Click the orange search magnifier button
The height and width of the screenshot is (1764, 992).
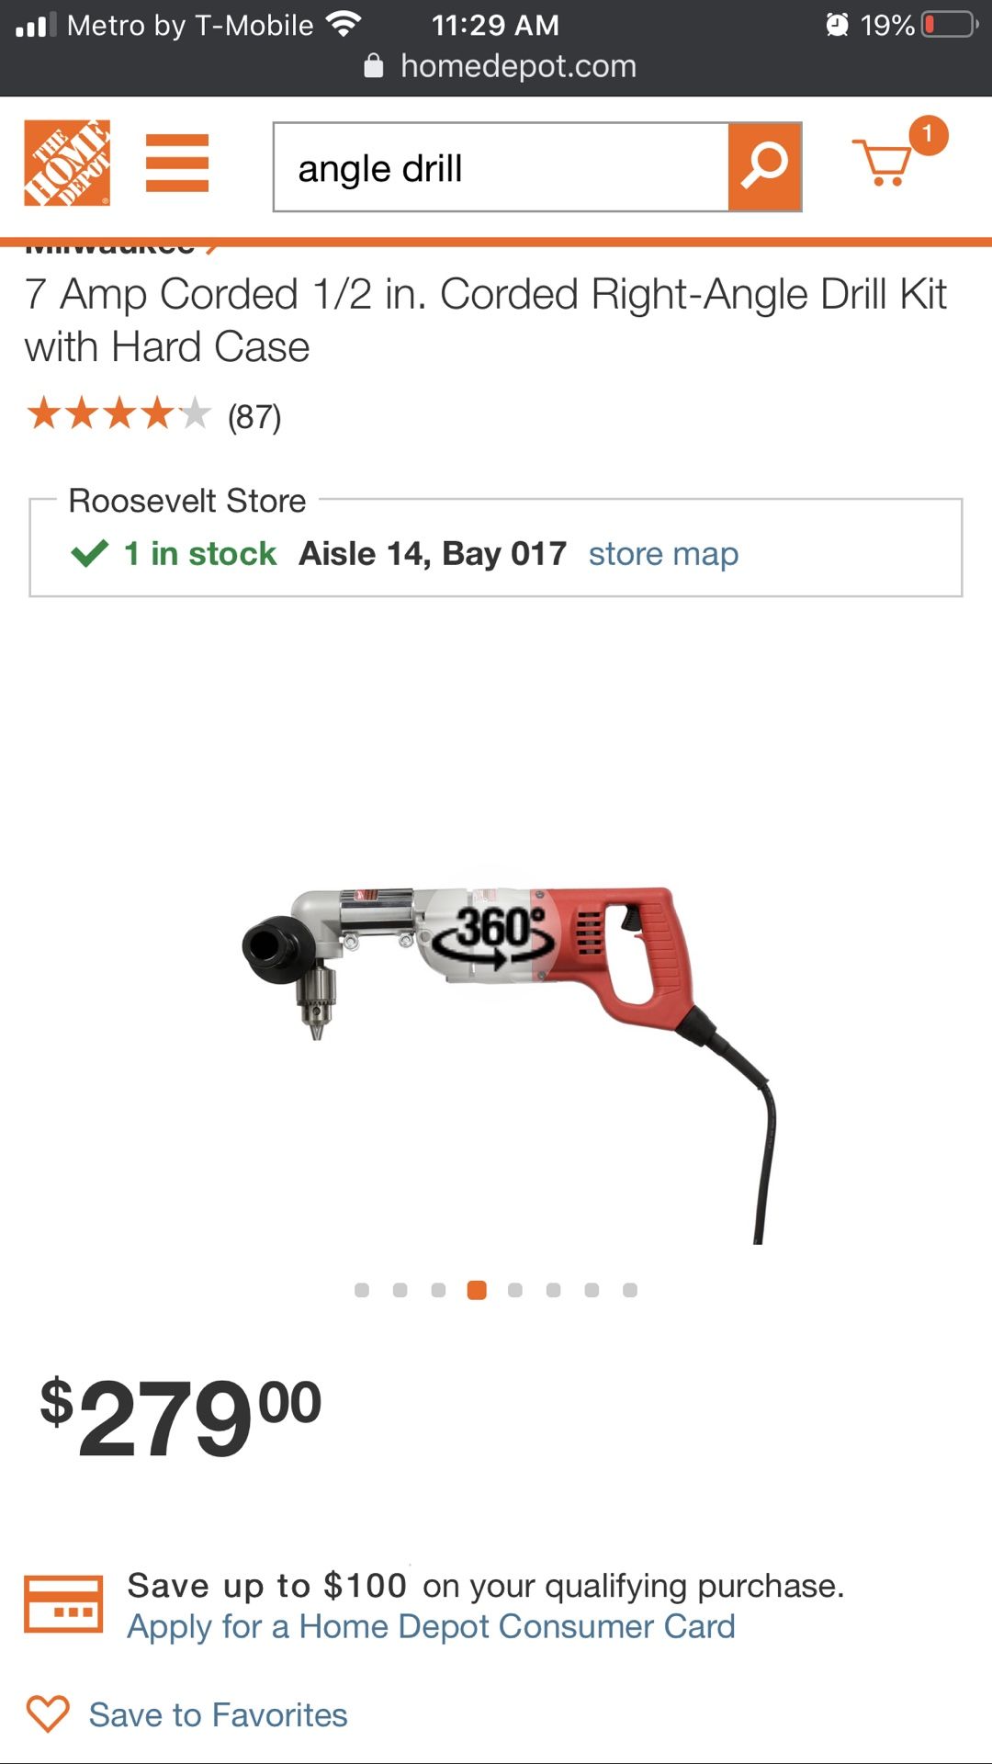[x=764, y=167]
